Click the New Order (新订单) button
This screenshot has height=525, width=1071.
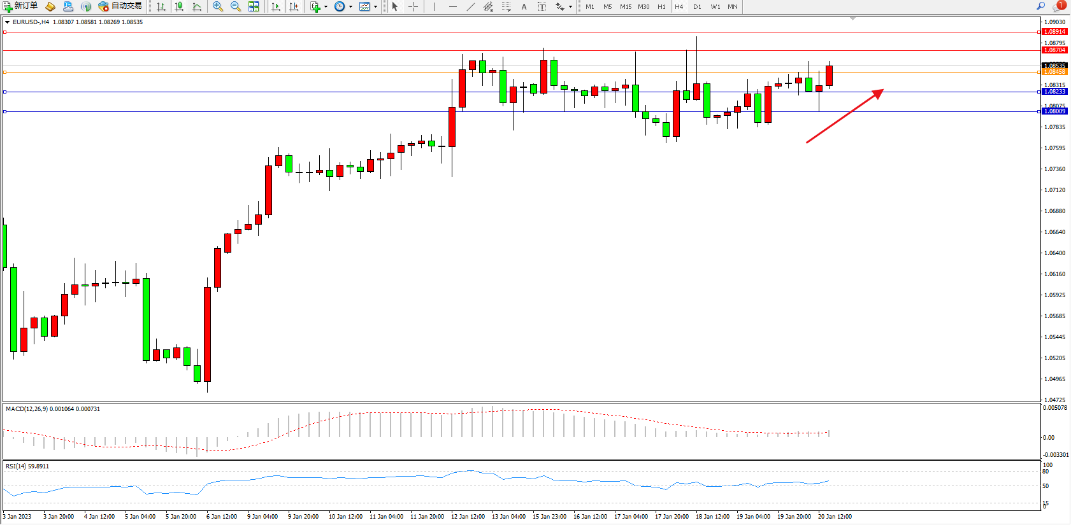click(20, 6)
